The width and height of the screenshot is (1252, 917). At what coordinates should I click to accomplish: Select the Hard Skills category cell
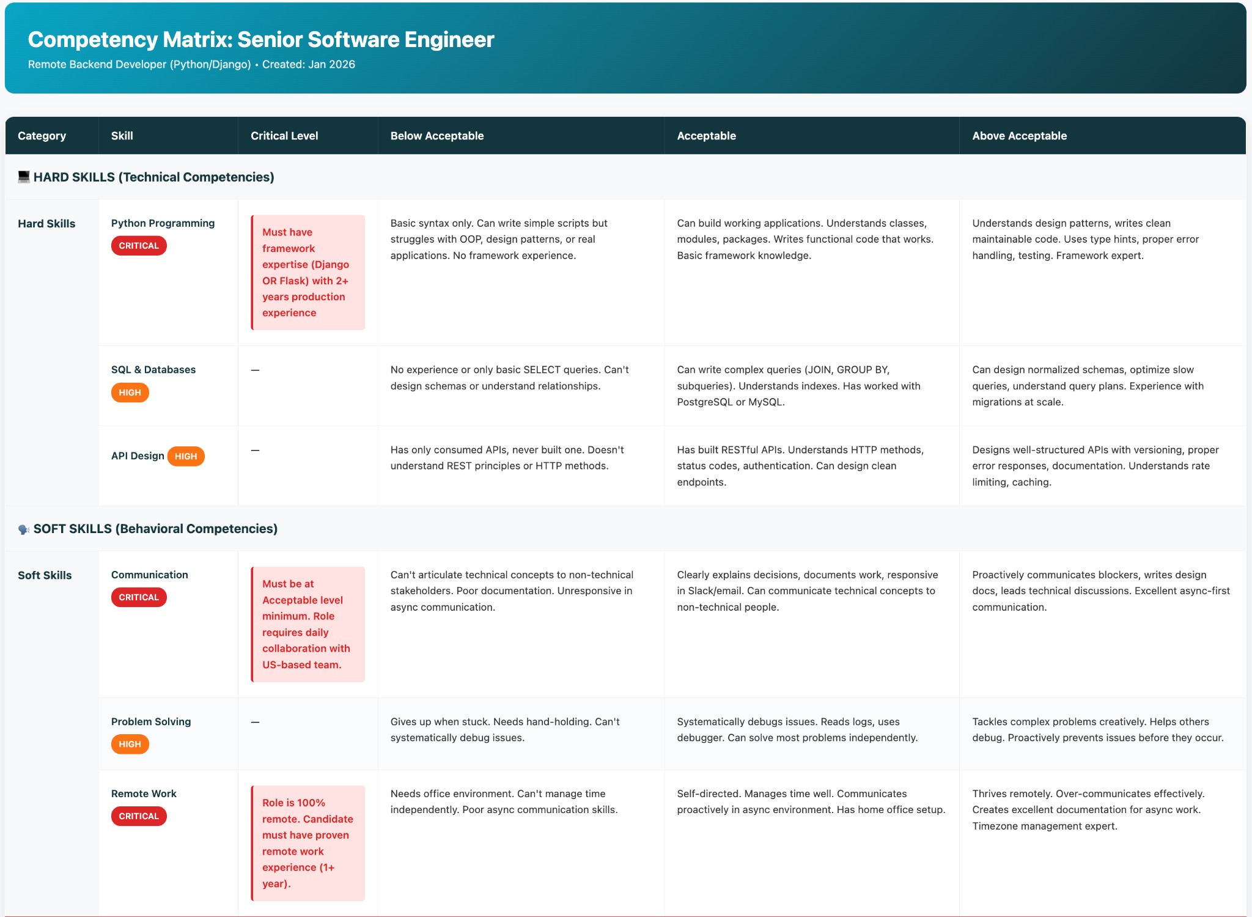46,223
